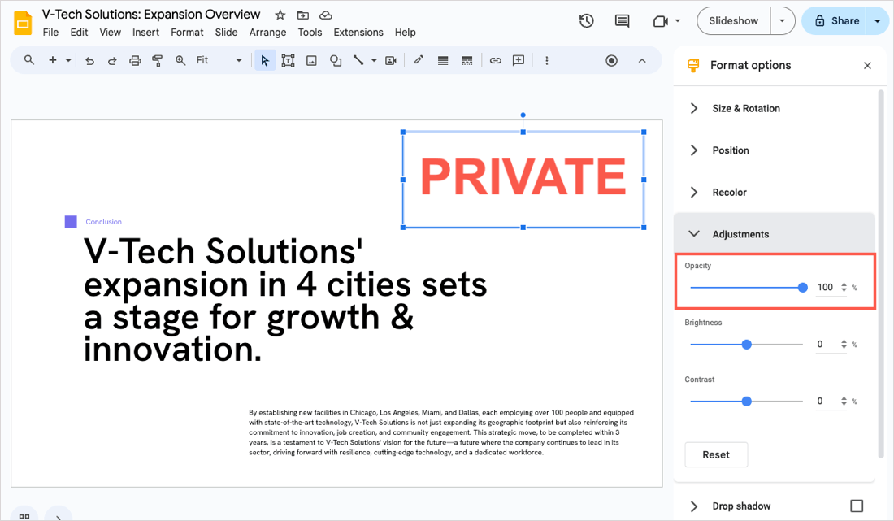
Task: Click the Opacity percentage input field
Action: [826, 287]
